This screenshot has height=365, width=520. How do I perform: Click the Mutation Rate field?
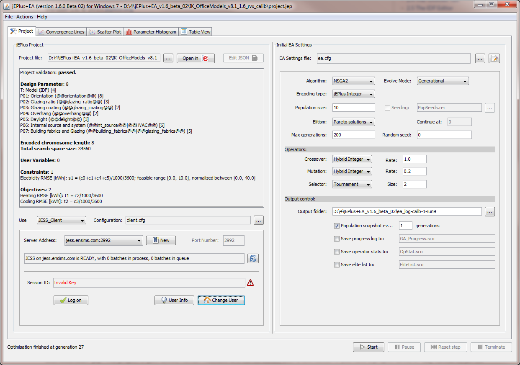(414, 172)
